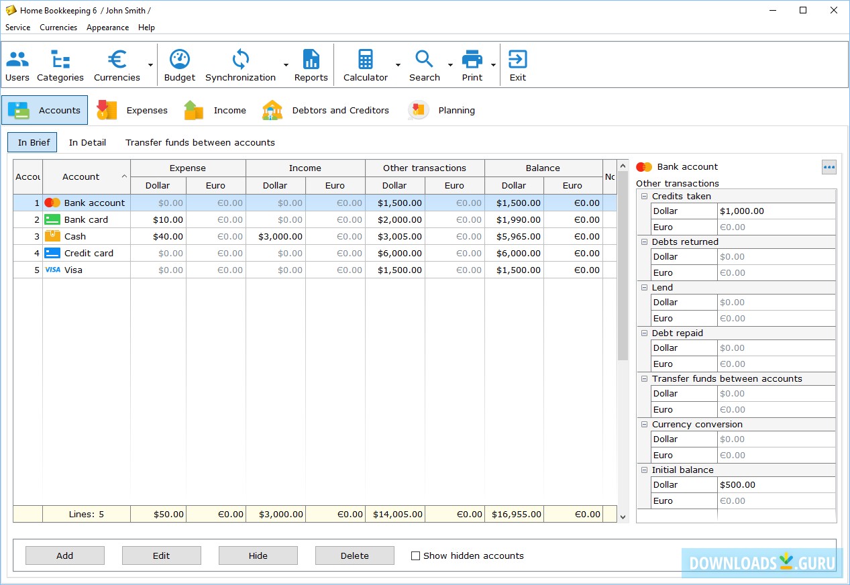Image resolution: width=850 pixels, height=585 pixels.
Task: Collapse the Credits taken section
Action: coord(645,196)
